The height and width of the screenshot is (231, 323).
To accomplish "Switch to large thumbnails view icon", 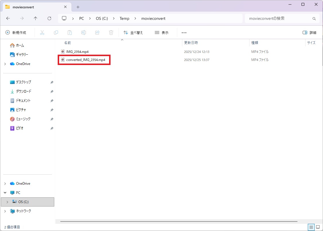I will pyautogui.click(x=318, y=227).
